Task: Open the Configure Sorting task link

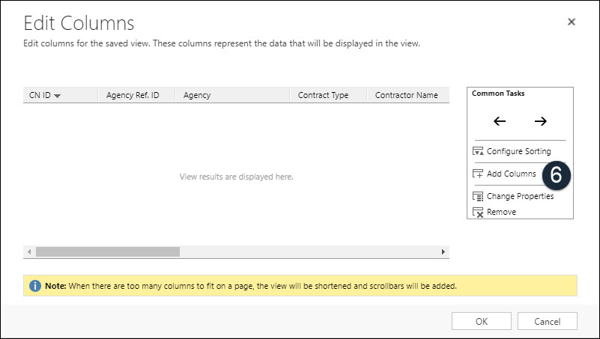Action: point(518,151)
